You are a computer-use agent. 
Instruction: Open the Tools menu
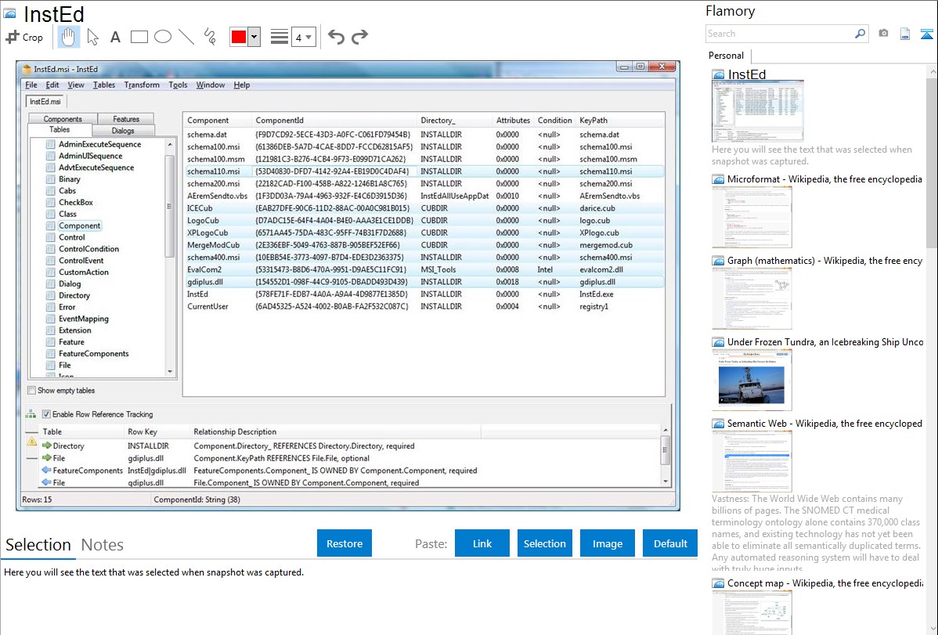coord(178,85)
